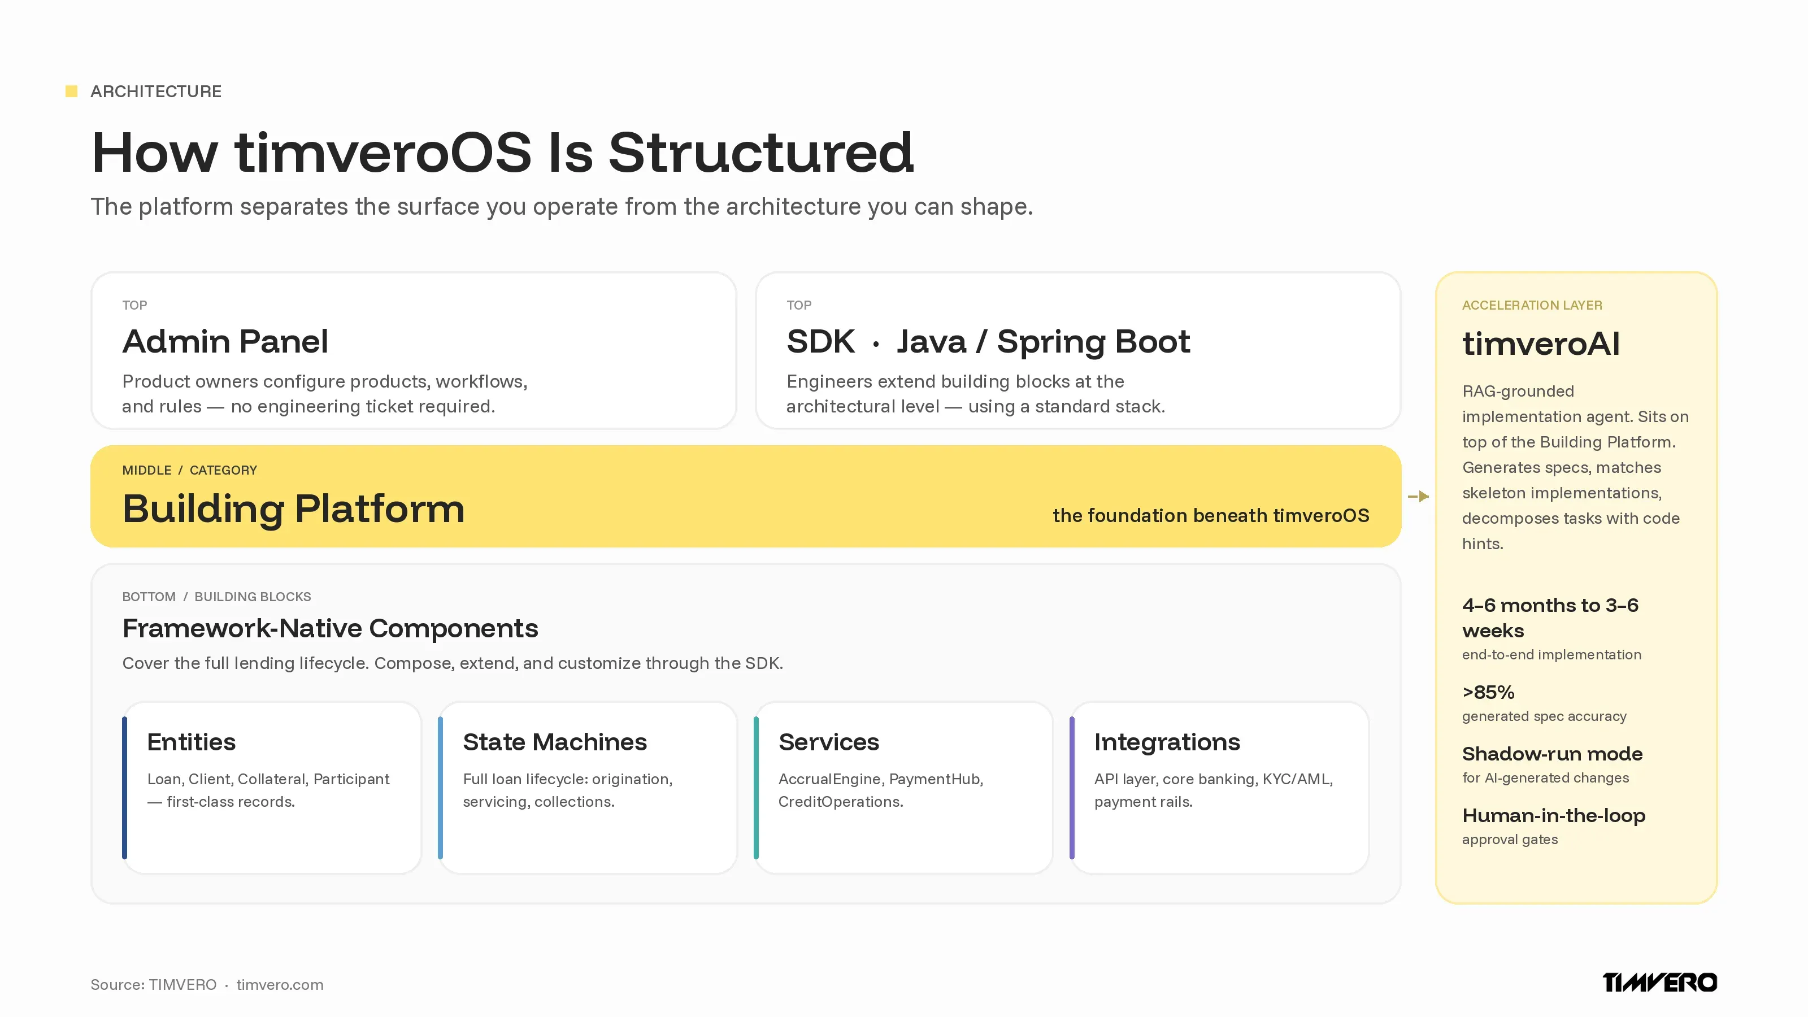Click the 'Shadow-run mode' heading
The width and height of the screenshot is (1808, 1017).
point(1553,754)
